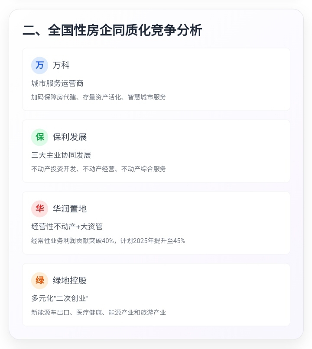The image size is (312, 349).
Task: Click the green 保 circle icon
Action: (x=39, y=137)
